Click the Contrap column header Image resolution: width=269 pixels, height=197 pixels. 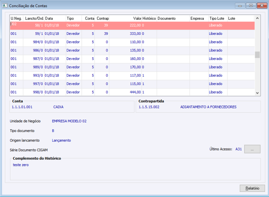103,18
